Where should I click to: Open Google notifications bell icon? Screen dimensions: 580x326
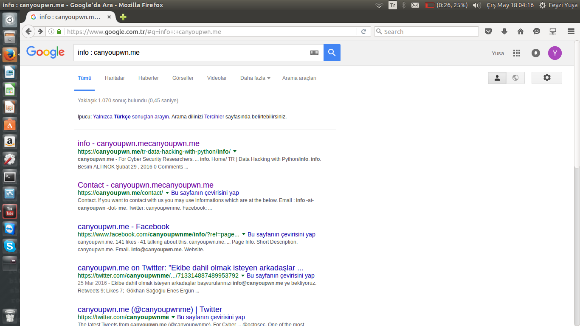point(536,53)
